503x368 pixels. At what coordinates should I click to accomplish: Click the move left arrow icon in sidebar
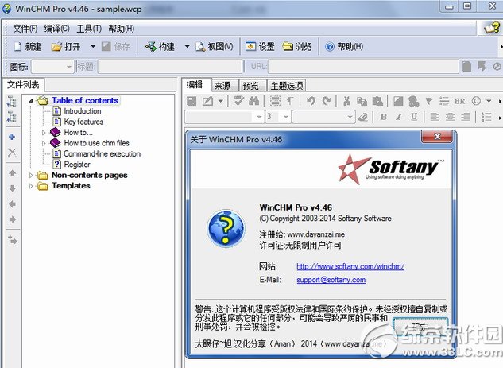(12, 204)
